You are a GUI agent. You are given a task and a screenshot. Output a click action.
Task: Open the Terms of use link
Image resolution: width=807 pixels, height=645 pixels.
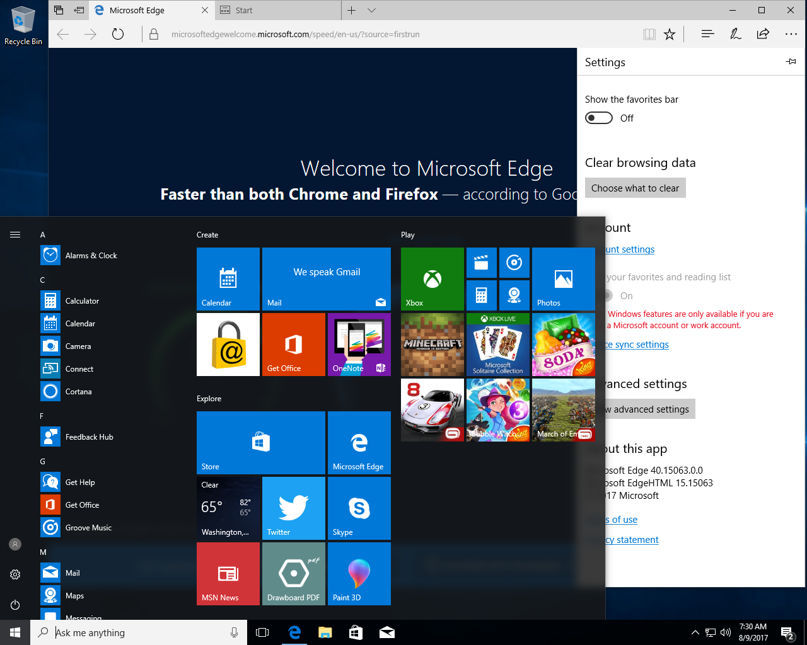click(x=621, y=520)
